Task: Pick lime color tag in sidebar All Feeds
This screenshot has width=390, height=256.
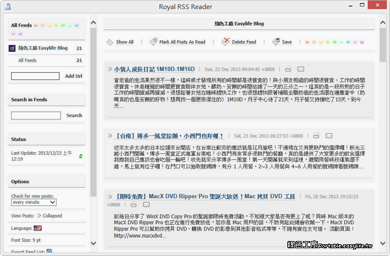Action: (56, 25)
